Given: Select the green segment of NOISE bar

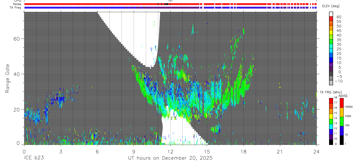Looking at the screenshot, I should pos(342,121).
